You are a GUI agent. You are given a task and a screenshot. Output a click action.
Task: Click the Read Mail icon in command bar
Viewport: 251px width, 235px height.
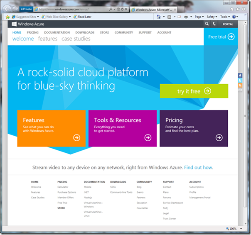tap(179, 17)
